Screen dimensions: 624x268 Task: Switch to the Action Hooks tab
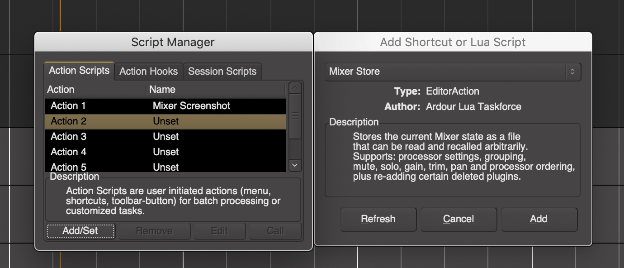(x=148, y=71)
